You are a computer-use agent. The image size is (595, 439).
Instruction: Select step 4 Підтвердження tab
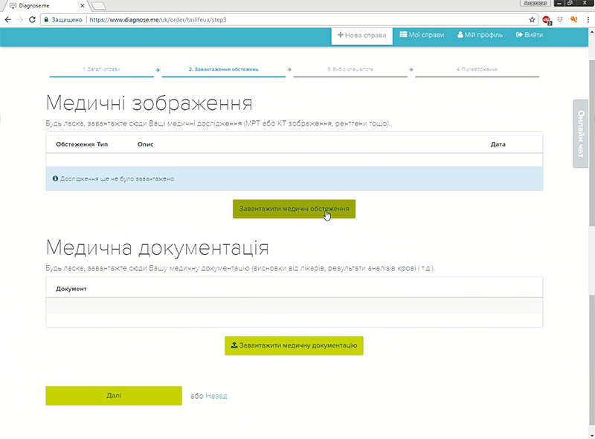(477, 69)
